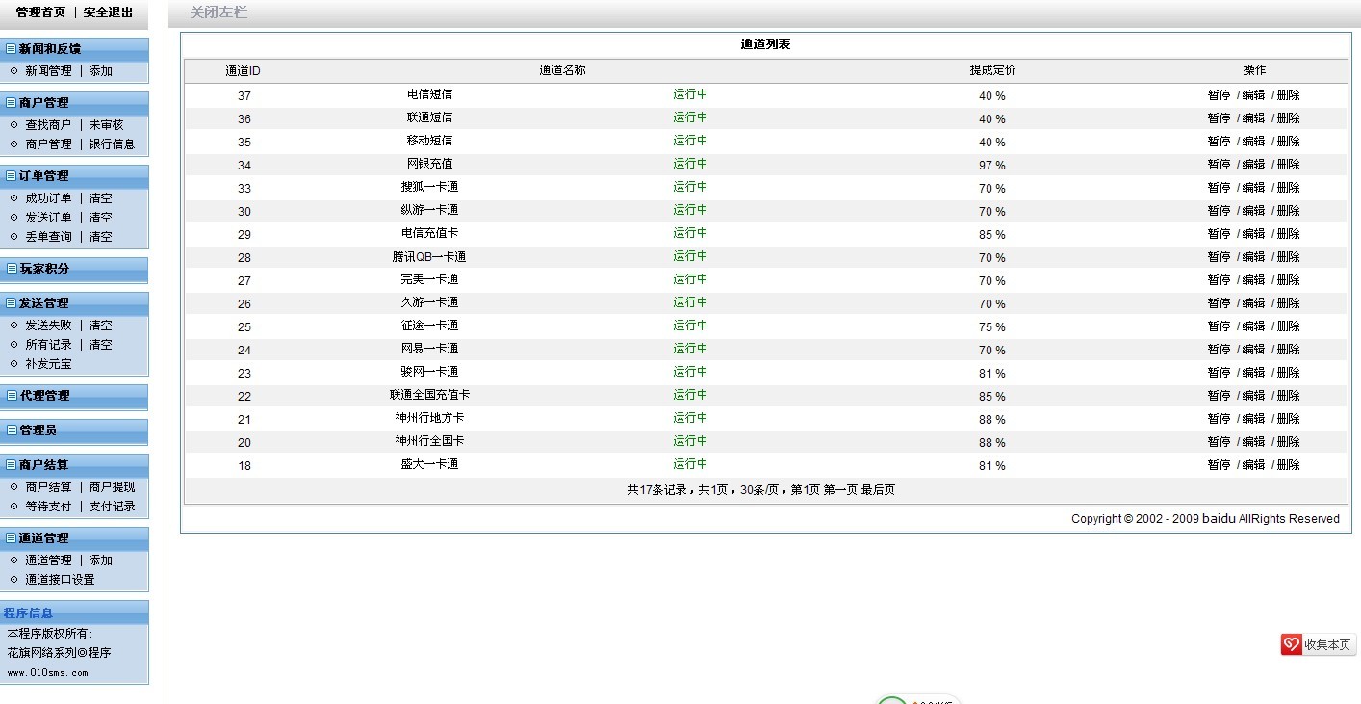This screenshot has height=704, width=1361.
Task: Expand the 代理管理 section header icon
Action: (11, 395)
